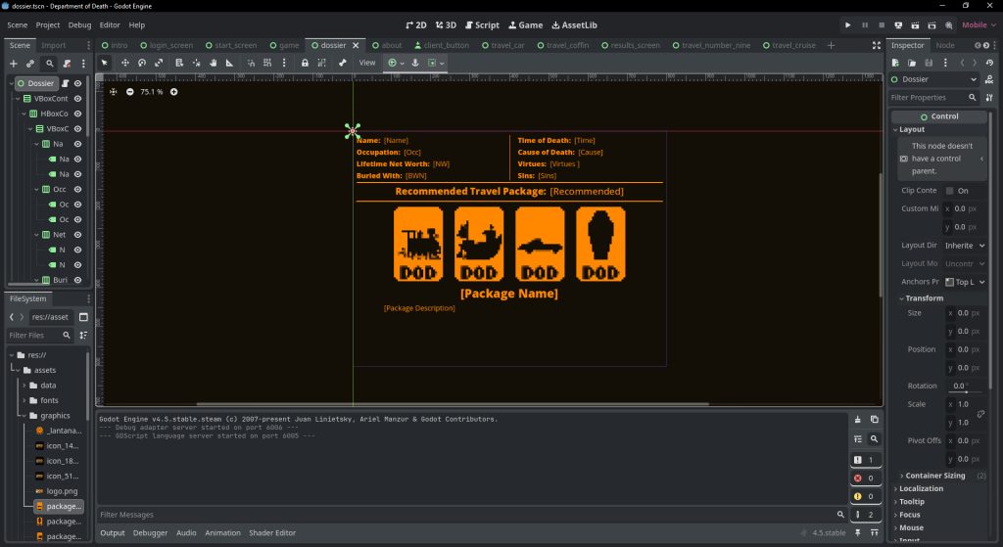The height and width of the screenshot is (547, 1003).
Task: Click the Ruler mode tool
Action: point(230,63)
